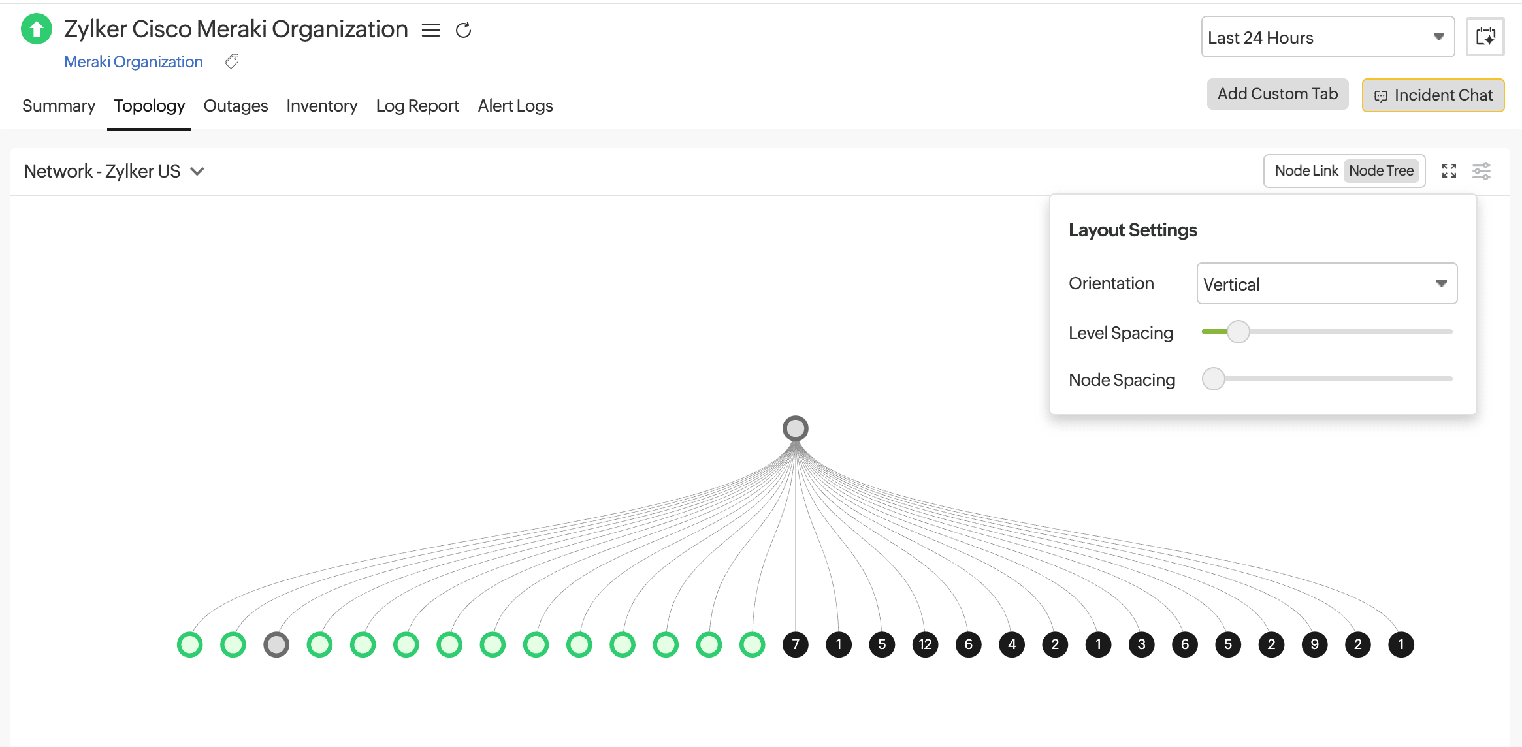1522x747 pixels.
Task: Select Node Tree view mode
Action: point(1381,171)
